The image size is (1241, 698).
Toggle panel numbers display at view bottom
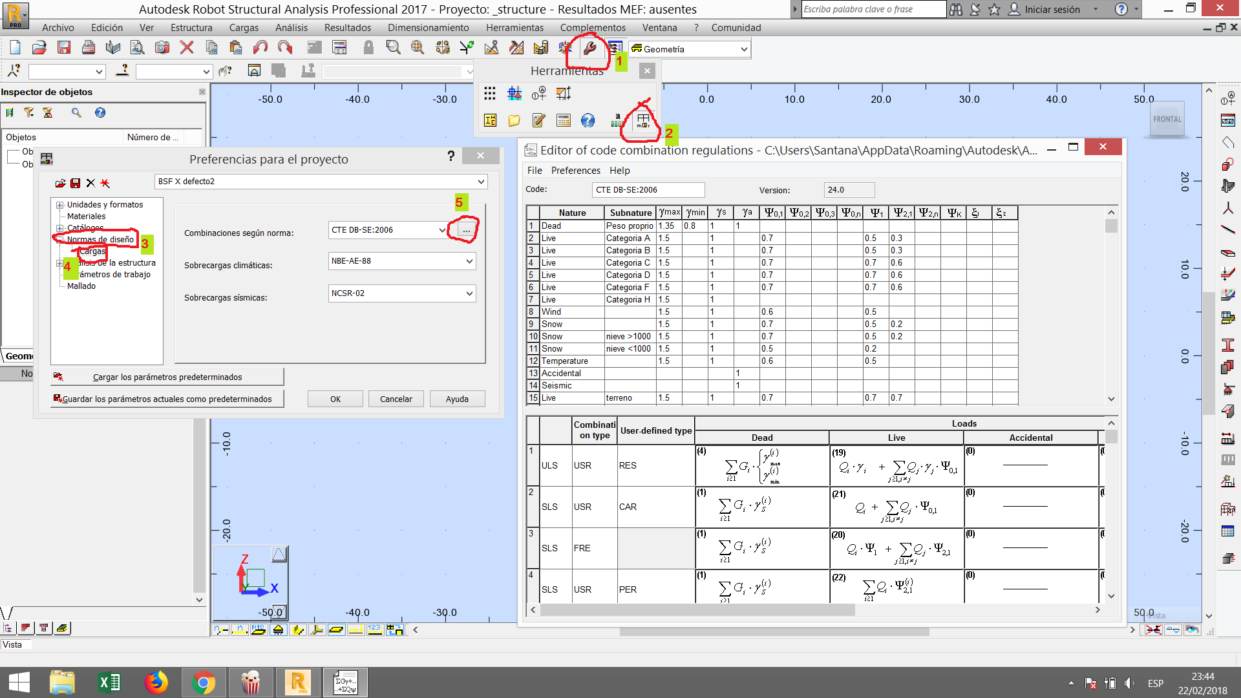coord(259,629)
